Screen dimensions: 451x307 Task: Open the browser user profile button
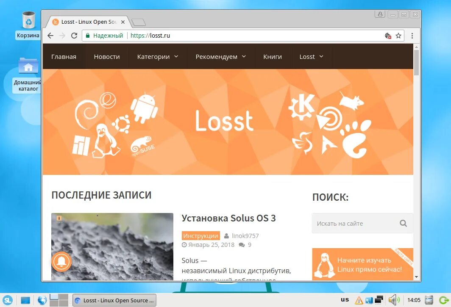click(380, 14)
